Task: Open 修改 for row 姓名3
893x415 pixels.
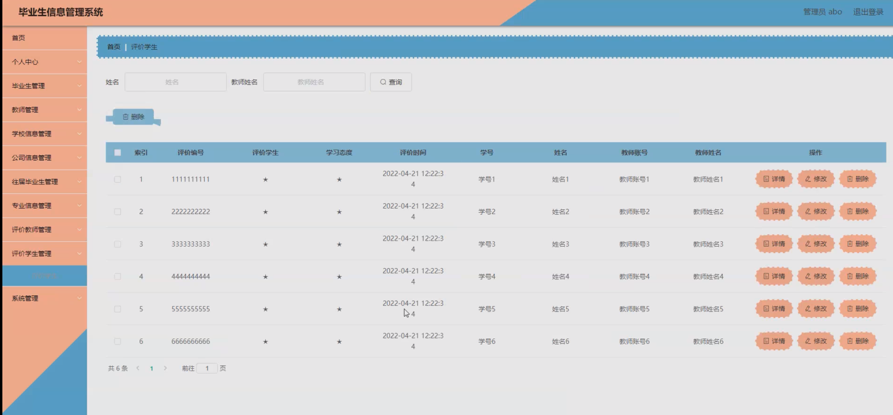Action: tap(816, 244)
